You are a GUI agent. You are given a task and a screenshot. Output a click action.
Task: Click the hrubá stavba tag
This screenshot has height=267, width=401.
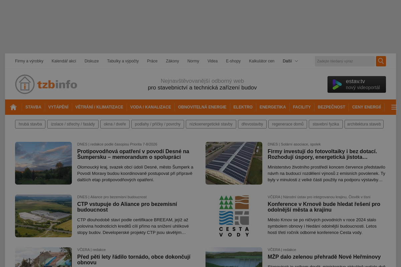[30, 124]
